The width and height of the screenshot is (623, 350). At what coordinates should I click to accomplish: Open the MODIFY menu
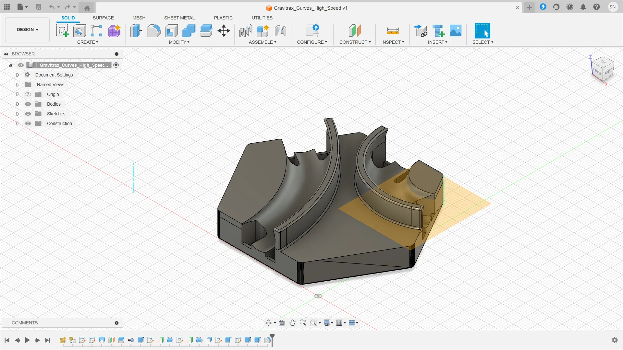179,42
